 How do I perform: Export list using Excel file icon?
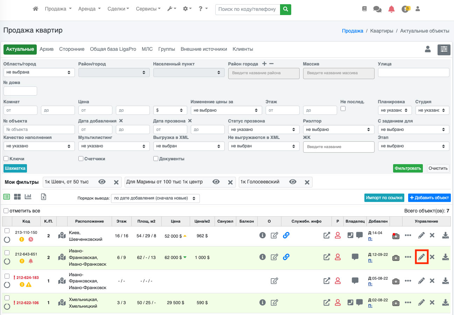click(43, 197)
